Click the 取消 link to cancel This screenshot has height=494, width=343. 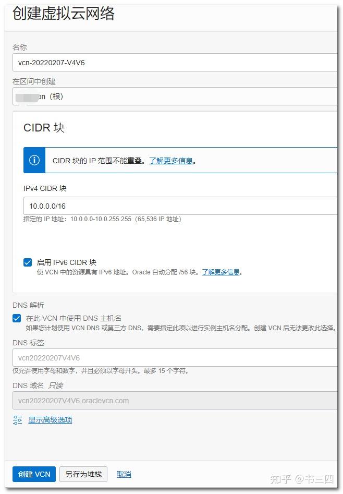tap(124, 474)
